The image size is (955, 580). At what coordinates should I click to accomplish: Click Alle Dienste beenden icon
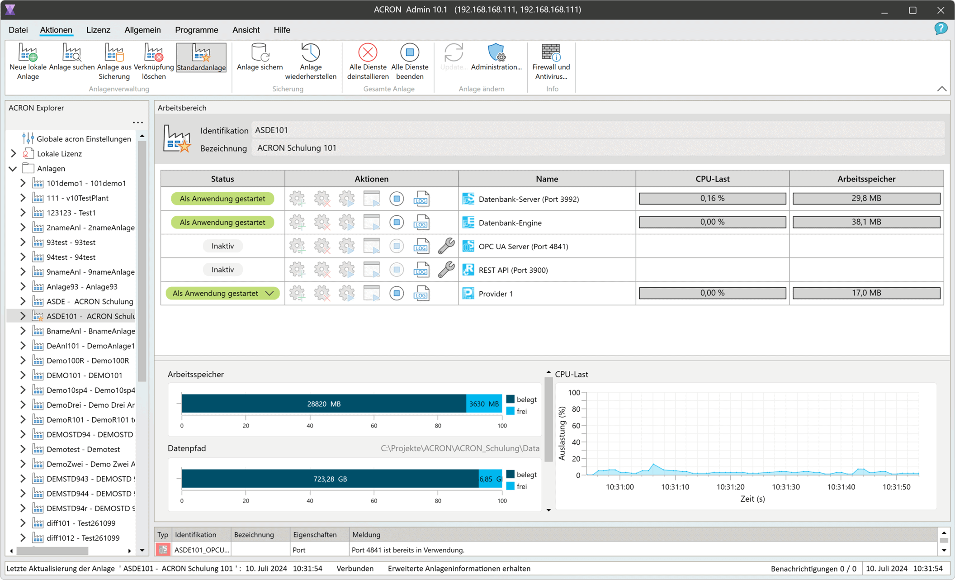(409, 53)
